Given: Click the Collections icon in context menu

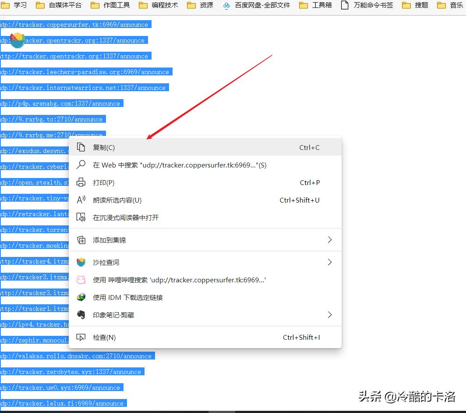Looking at the screenshot, I should pos(81,239).
